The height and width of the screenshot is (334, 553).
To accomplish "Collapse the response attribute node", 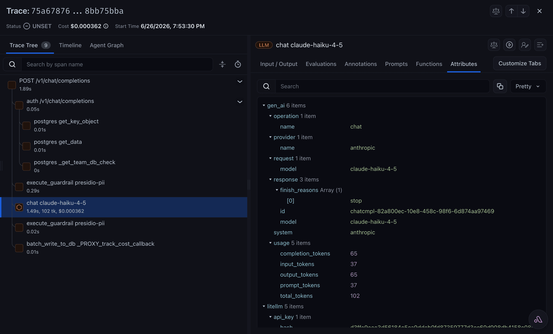I will coord(270,179).
